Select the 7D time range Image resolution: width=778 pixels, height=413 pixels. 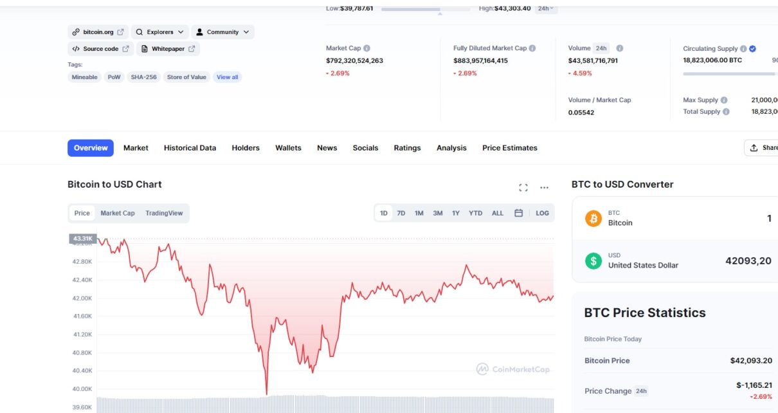401,214
